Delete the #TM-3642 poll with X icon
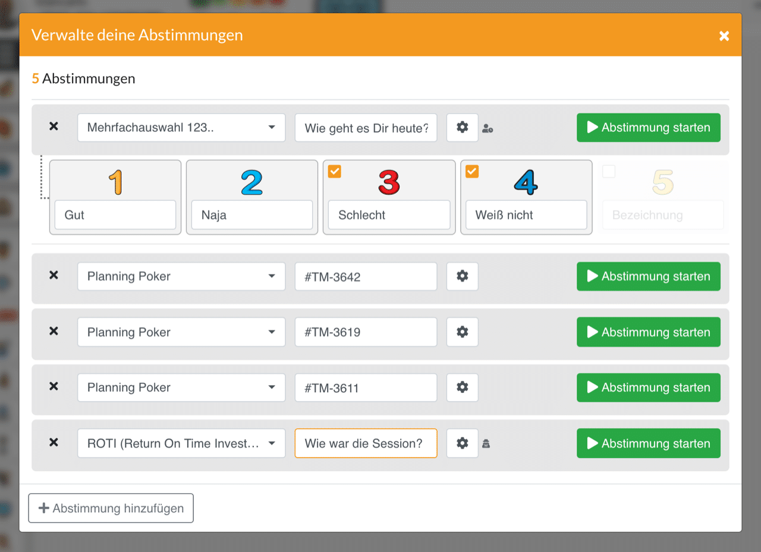The width and height of the screenshot is (761, 552). tap(54, 275)
